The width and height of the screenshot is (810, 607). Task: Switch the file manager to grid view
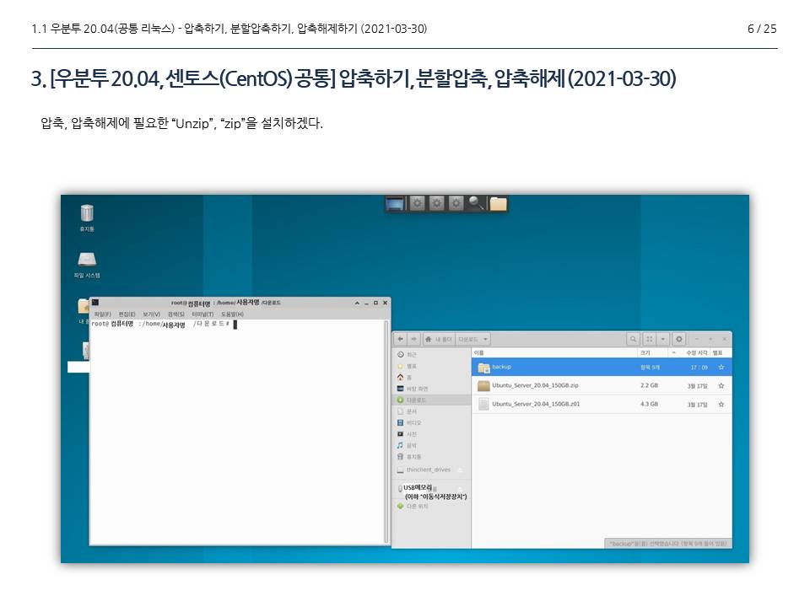pos(650,339)
